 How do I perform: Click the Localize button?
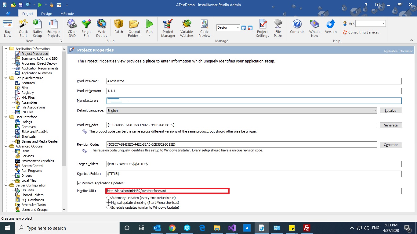coord(391,111)
